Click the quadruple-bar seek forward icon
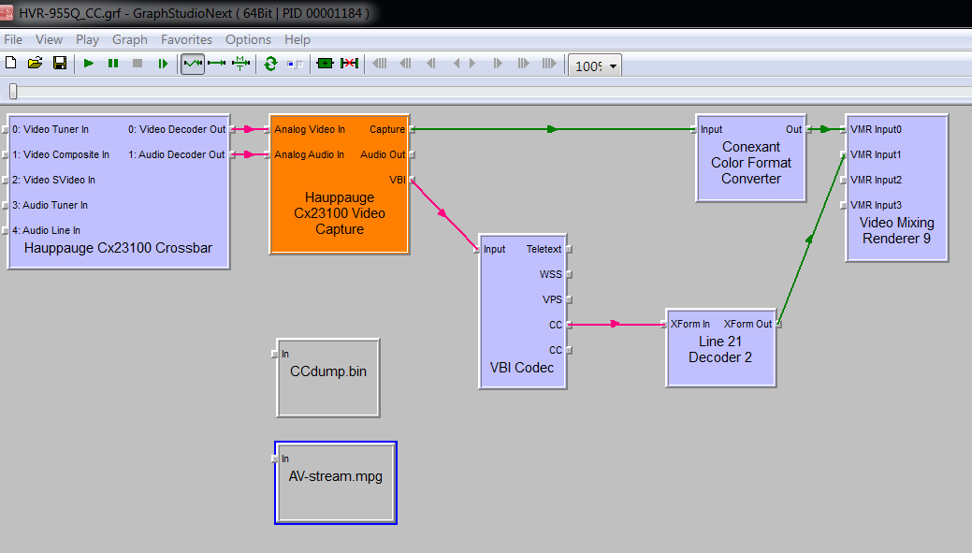The height and width of the screenshot is (553, 972). pyautogui.click(x=549, y=64)
